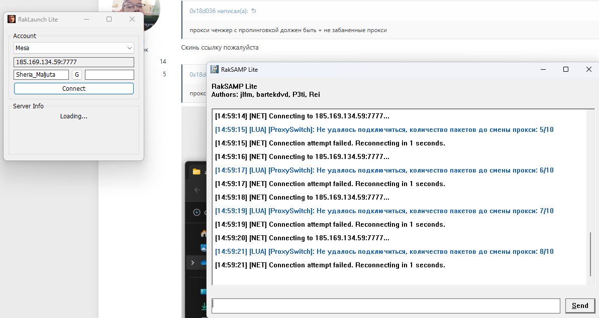Click [14:59:15] Connection attempt failed log line
Viewport: 599px width, 318px height.
330,143
